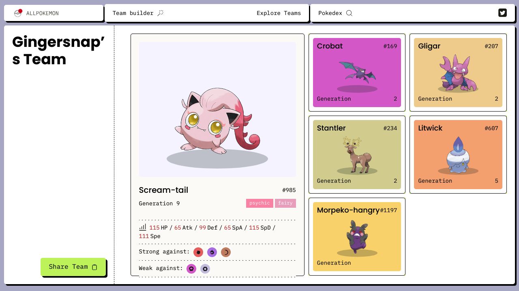Open the Litwick team card

coord(458,154)
